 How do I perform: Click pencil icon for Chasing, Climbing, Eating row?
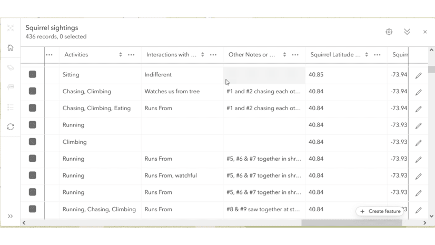tap(419, 109)
